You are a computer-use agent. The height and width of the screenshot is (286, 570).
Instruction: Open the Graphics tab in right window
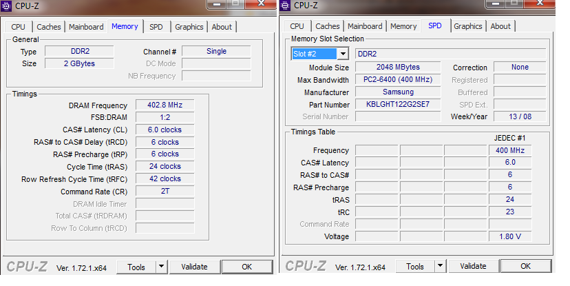[x=468, y=26]
